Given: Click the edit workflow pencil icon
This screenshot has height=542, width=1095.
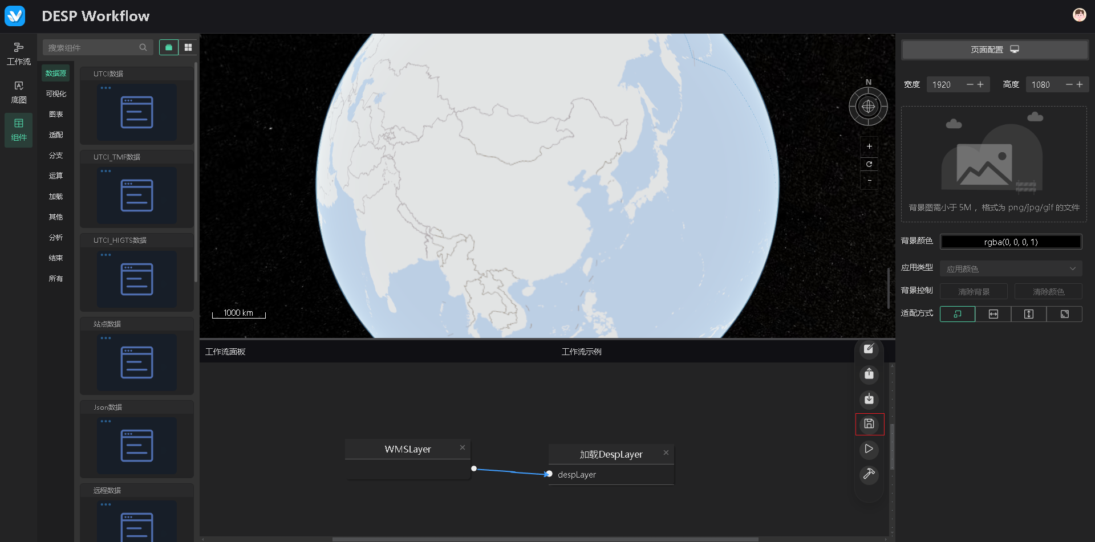Looking at the screenshot, I should click(x=869, y=349).
